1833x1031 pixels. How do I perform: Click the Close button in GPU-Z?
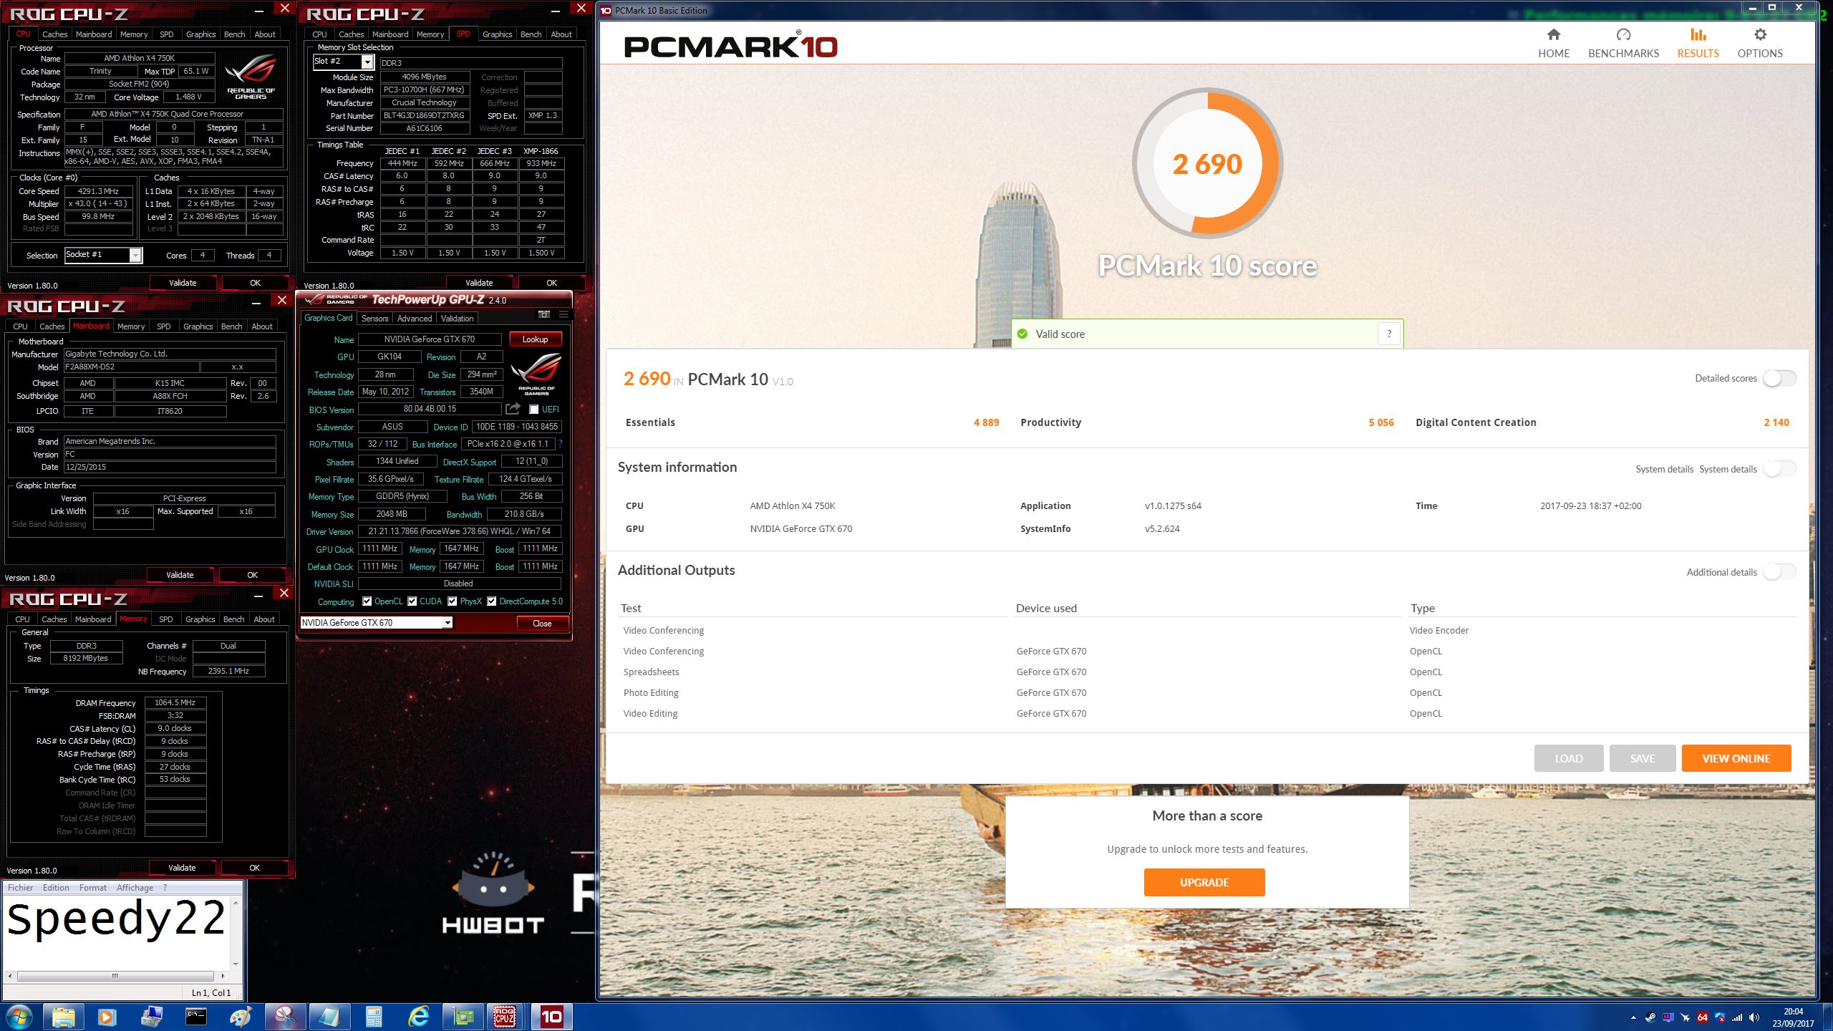[x=542, y=624]
